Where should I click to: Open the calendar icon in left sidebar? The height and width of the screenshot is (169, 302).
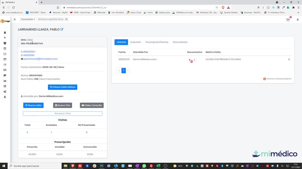coord(5,49)
